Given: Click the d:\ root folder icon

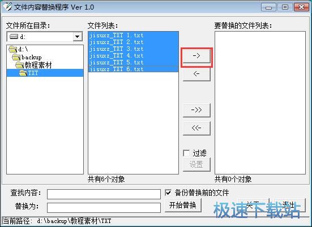Looking at the screenshot, I should [x=13, y=49].
